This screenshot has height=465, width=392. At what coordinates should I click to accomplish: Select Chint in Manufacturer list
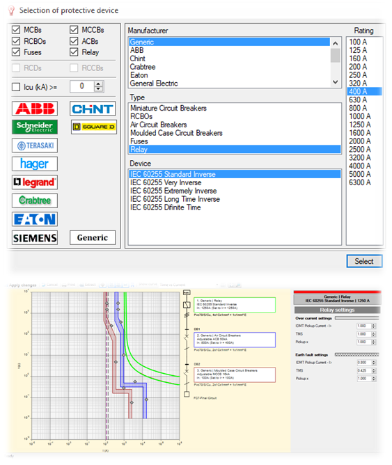[230, 58]
